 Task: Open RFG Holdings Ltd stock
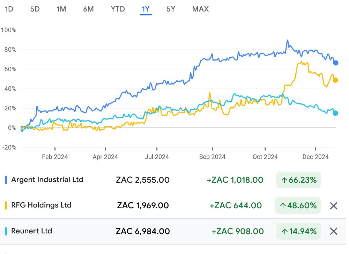tap(41, 205)
